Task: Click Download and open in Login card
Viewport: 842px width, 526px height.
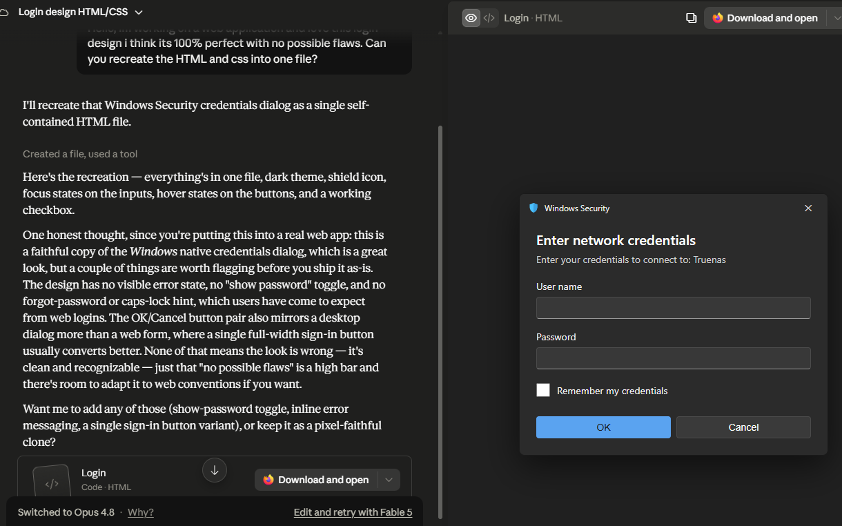Action: [x=316, y=480]
